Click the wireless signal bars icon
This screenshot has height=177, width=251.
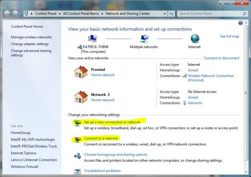pos(185,76)
